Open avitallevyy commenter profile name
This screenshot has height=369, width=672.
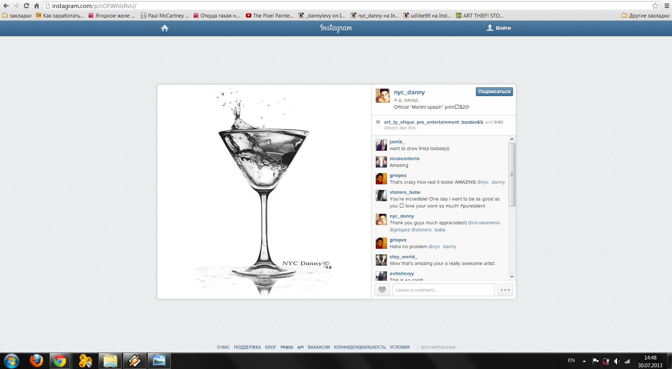coord(402,273)
